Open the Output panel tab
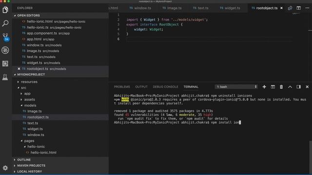Screen dimensions: 312x175 (x=141, y=87)
